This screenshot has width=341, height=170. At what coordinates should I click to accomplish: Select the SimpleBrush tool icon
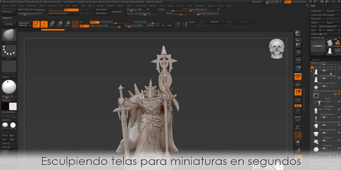click(337, 43)
